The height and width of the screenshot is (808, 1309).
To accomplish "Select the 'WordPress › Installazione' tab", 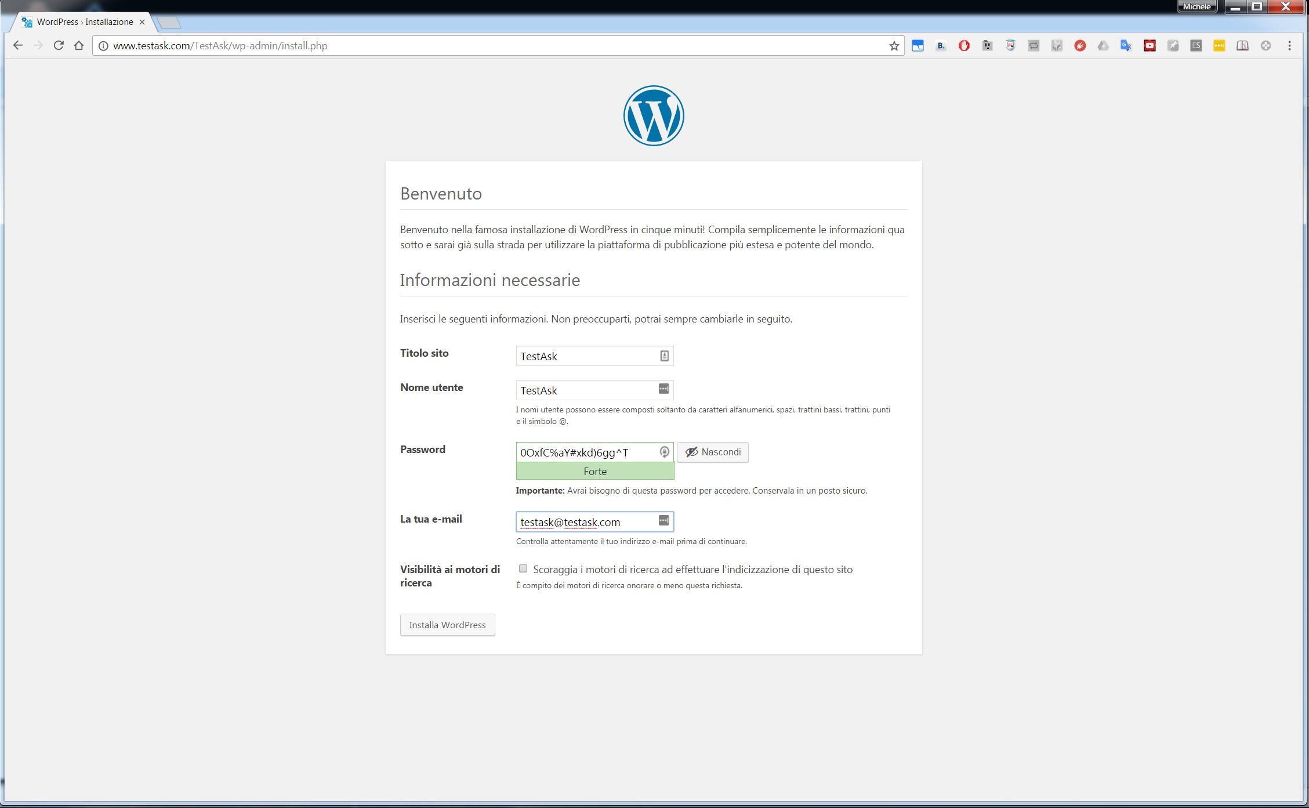I will (x=85, y=22).
